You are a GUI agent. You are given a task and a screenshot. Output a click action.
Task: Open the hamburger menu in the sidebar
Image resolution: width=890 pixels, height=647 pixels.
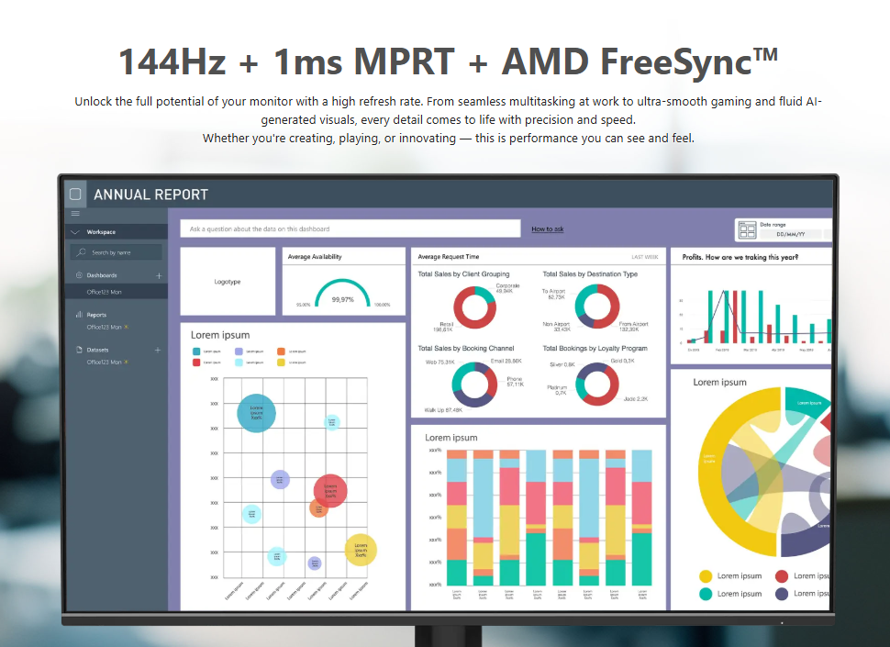(75, 214)
